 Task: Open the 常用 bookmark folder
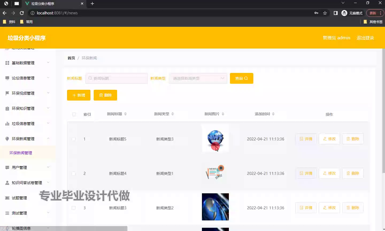(26, 22)
